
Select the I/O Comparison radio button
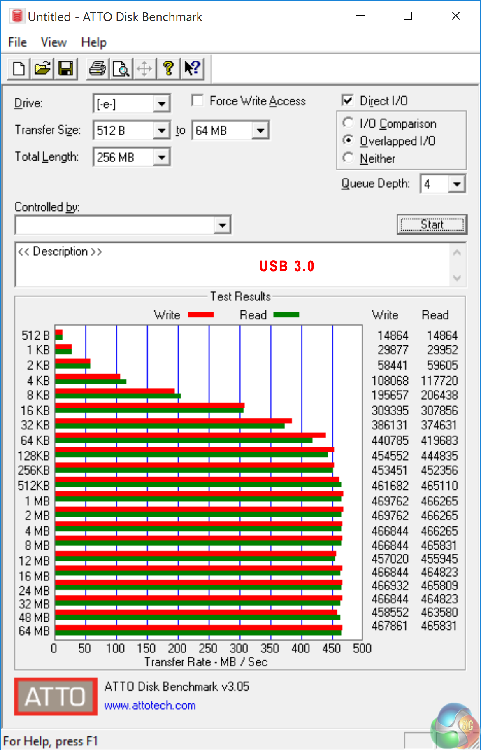pos(348,123)
